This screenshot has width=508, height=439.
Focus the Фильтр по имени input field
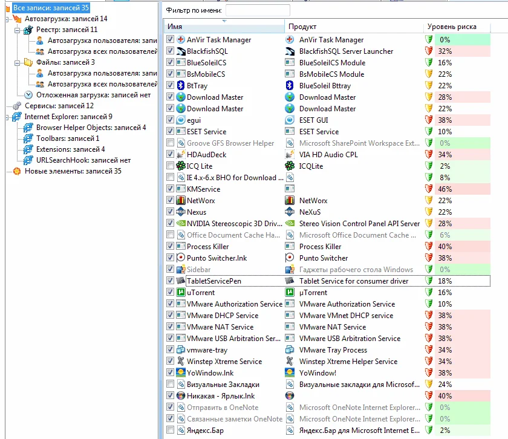258,10
